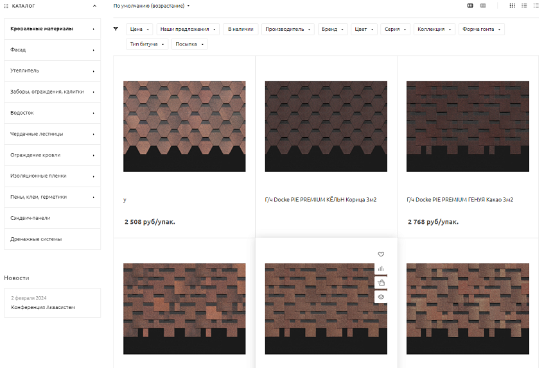Open quick view with the eye icon
The height and width of the screenshot is (368, 553).
point(380,297)
